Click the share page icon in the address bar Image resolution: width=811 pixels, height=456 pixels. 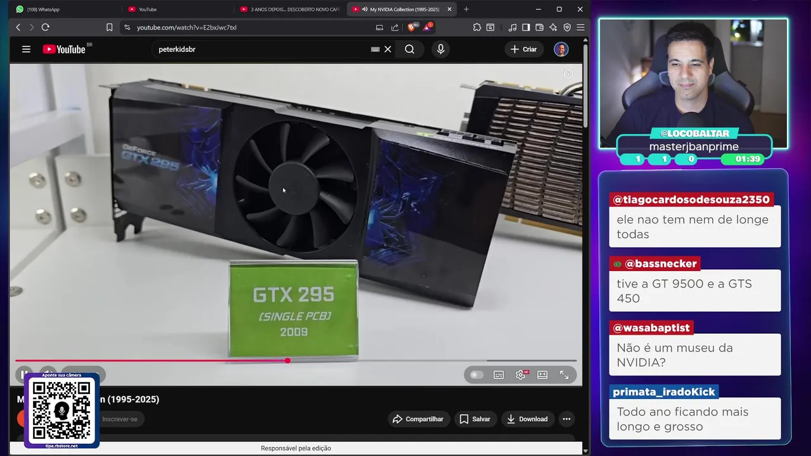(395, 27)
